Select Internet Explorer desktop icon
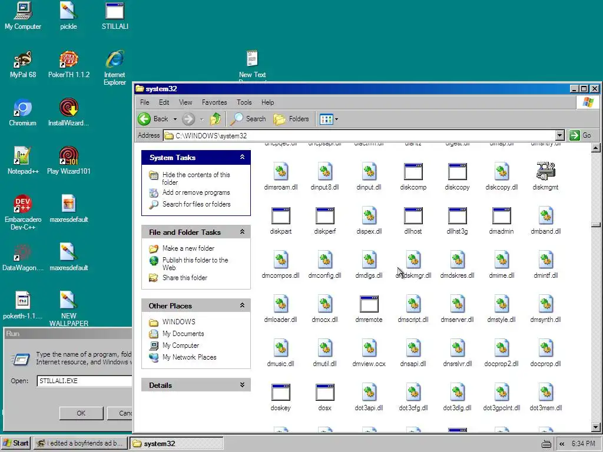603x452 pixels. (115, 68)
